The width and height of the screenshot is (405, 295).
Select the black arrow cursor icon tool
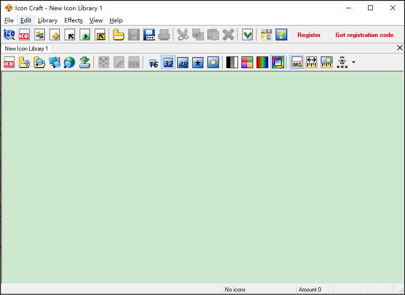coord(70,35)
